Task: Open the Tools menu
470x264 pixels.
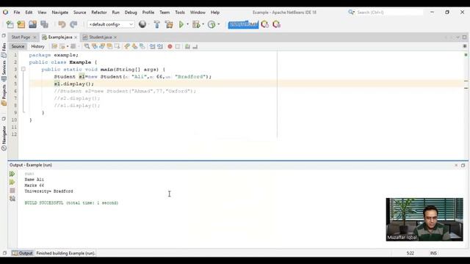Action: [x=180, y=12]
